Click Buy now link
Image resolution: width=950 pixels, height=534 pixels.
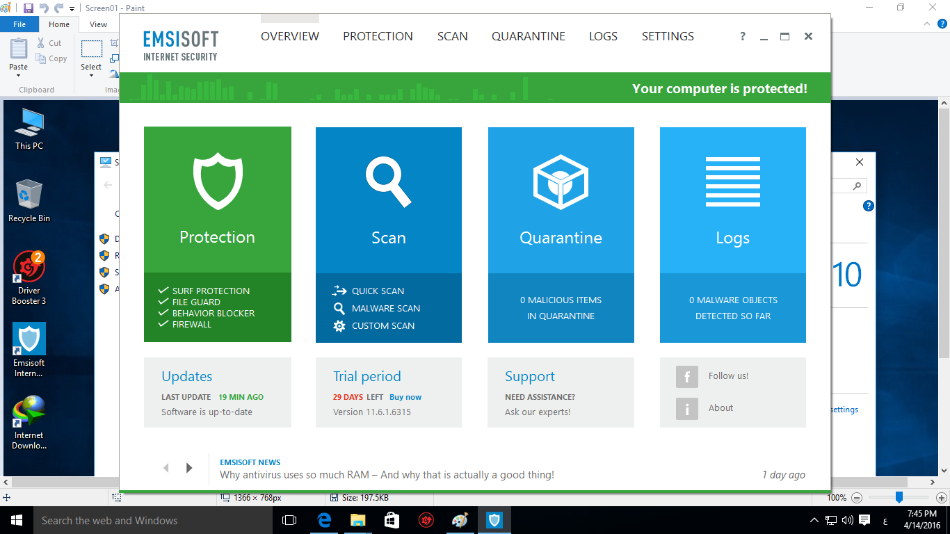(x=405, y=397)
